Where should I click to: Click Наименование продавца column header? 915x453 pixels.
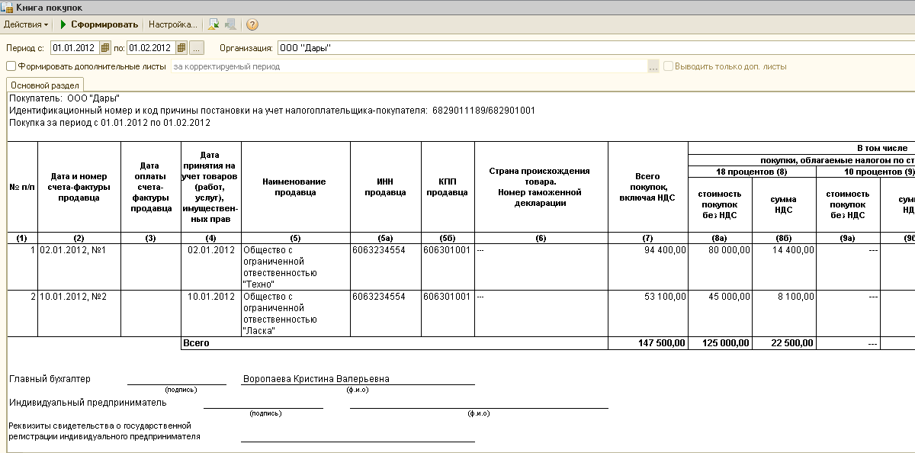point(296,187)
